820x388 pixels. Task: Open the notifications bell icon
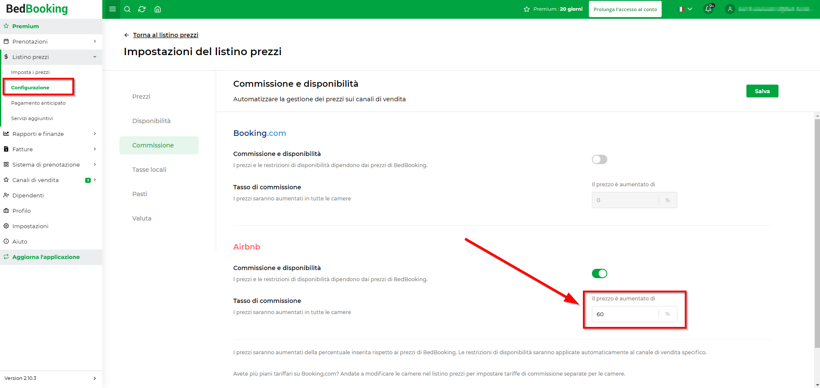(x=708, y=9)
